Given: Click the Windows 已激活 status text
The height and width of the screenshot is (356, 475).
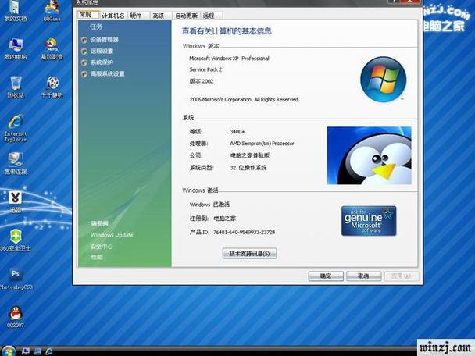Looking at the screenshot, I should click(x=209, y=205).
